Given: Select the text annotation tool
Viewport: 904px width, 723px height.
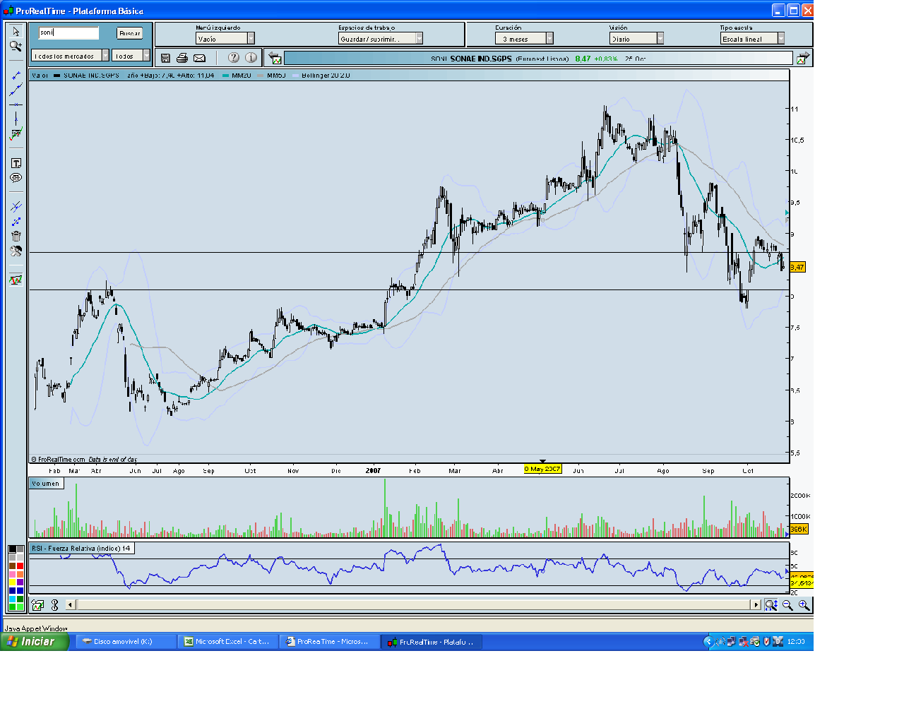Looking at the screenshot, I should point(16,163).
